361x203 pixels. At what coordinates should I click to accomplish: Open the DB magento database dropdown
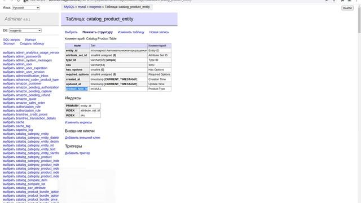[x=25, y=30]
